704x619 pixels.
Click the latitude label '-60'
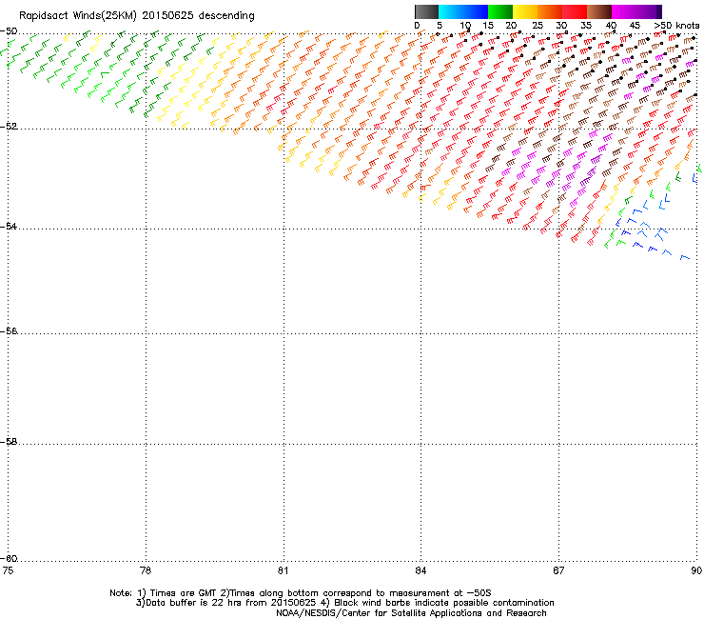(x=9, y=558)
